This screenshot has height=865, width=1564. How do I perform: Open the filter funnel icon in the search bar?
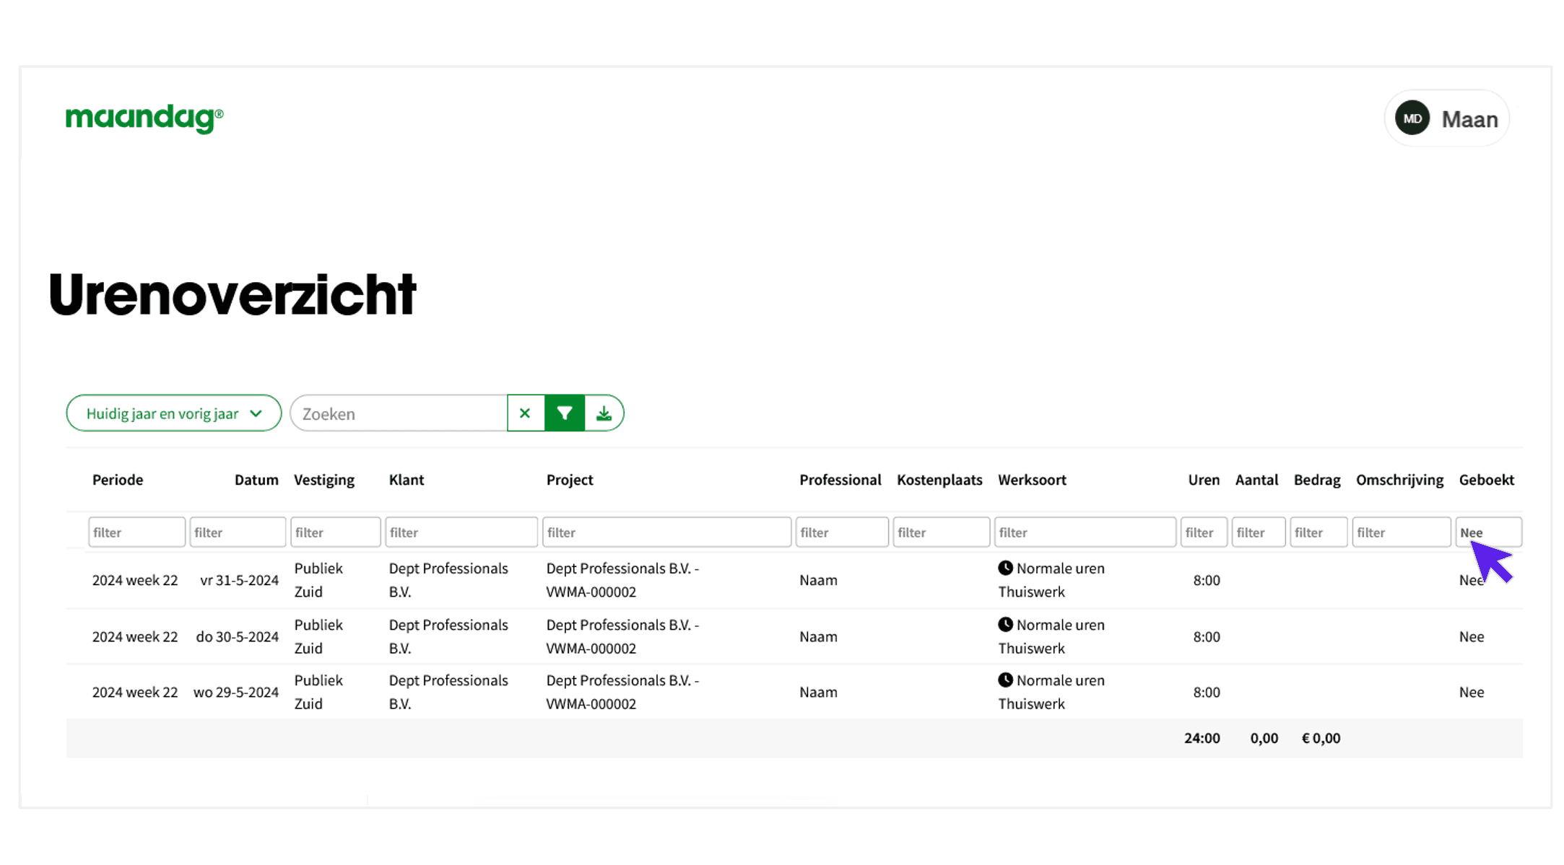(564, 413)
